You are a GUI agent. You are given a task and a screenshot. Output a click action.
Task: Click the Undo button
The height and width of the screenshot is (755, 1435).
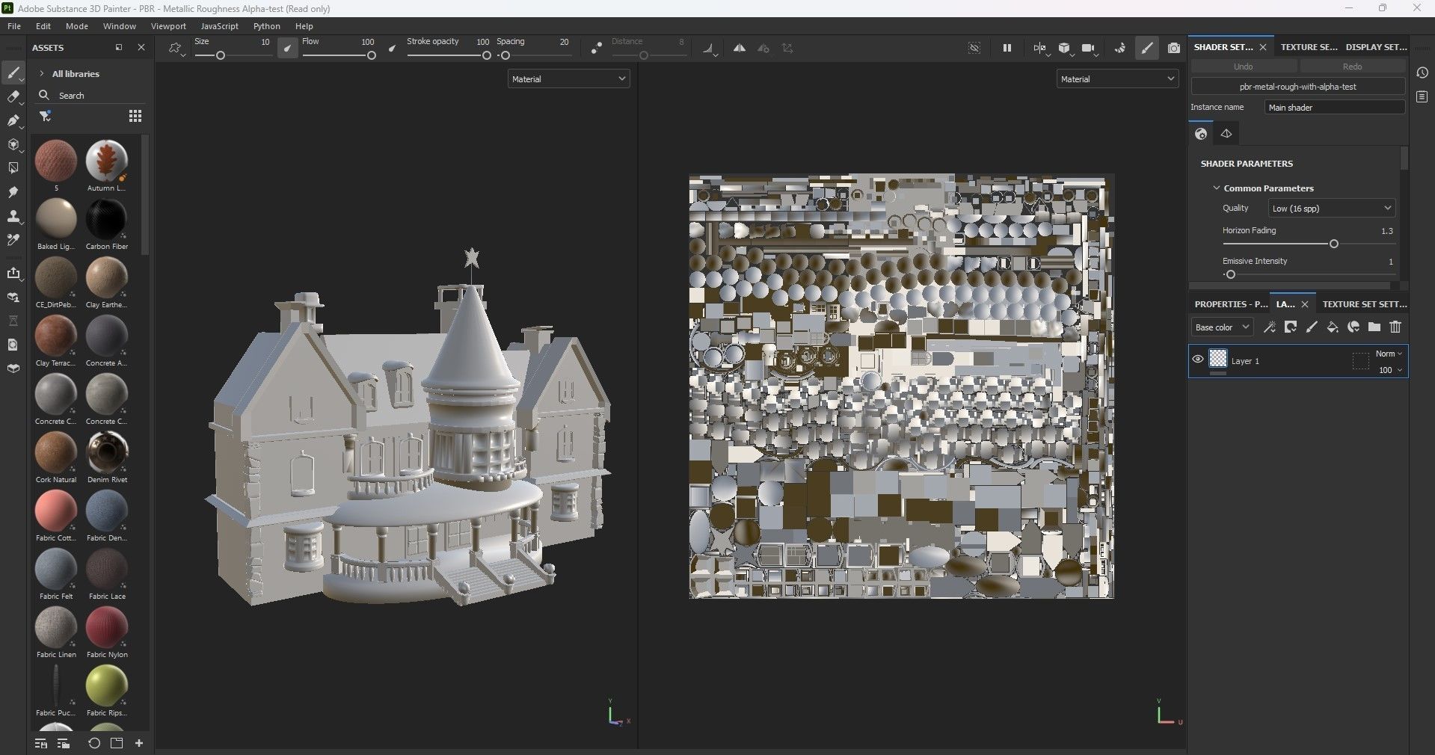pyautogui.click(x=1243, y=67)
